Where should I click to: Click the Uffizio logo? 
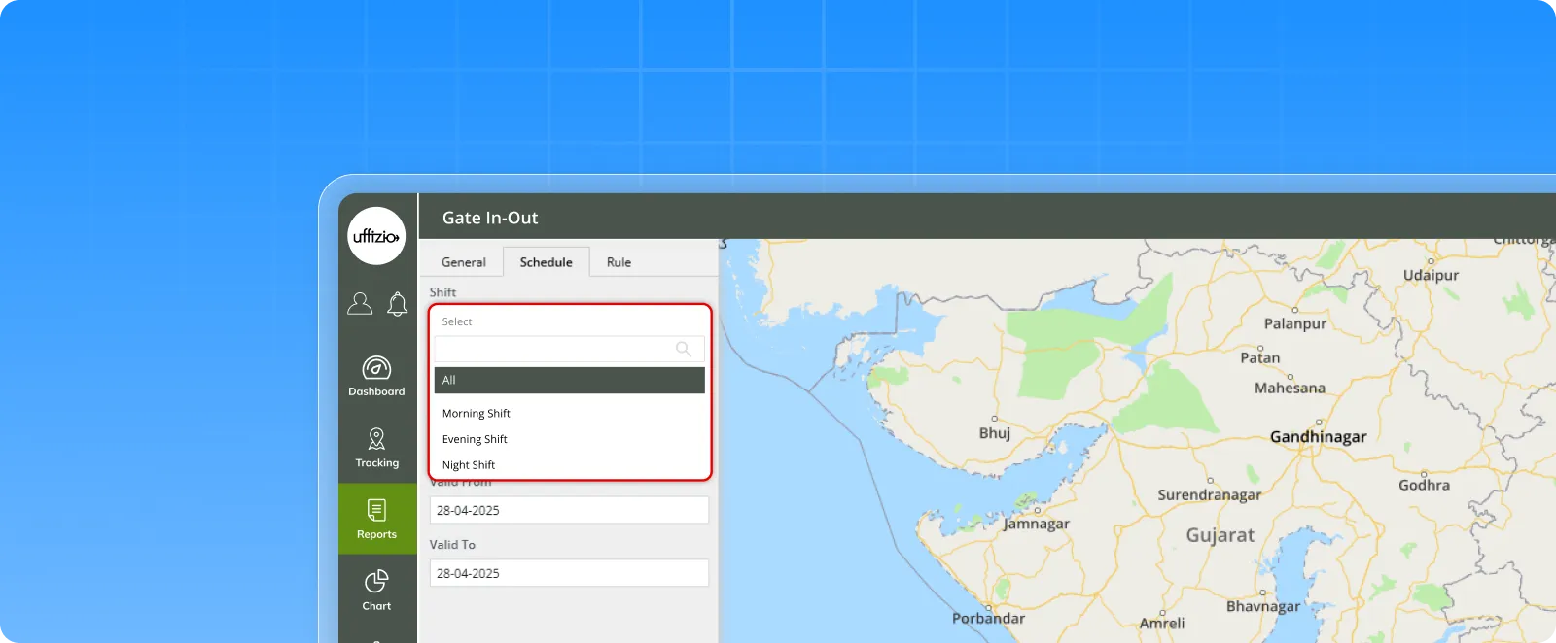coord(376,236)
